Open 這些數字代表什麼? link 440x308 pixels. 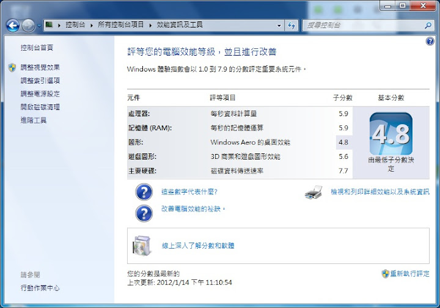(189, 192)
